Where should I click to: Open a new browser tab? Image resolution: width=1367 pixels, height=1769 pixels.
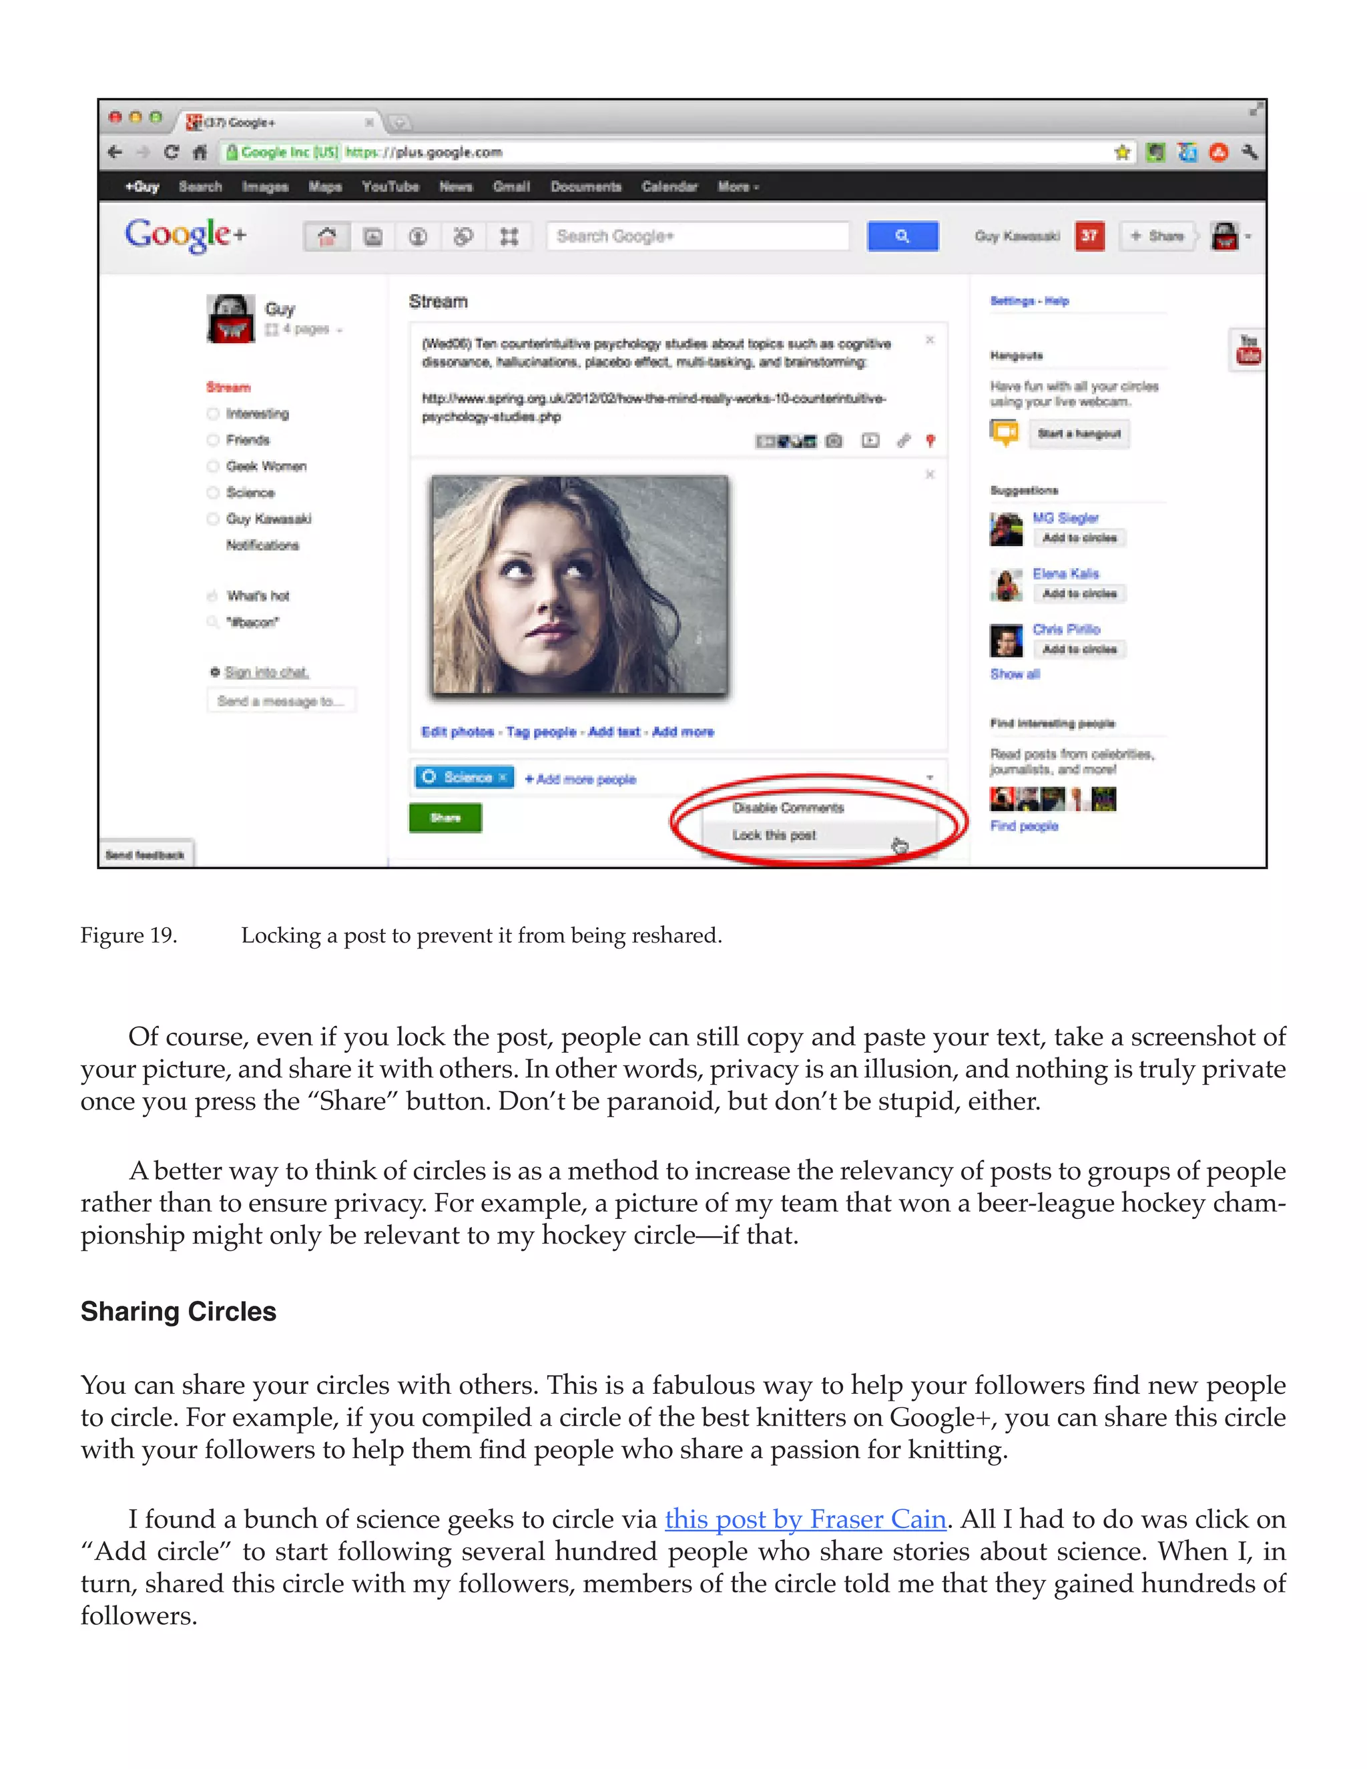pos(399,123)
